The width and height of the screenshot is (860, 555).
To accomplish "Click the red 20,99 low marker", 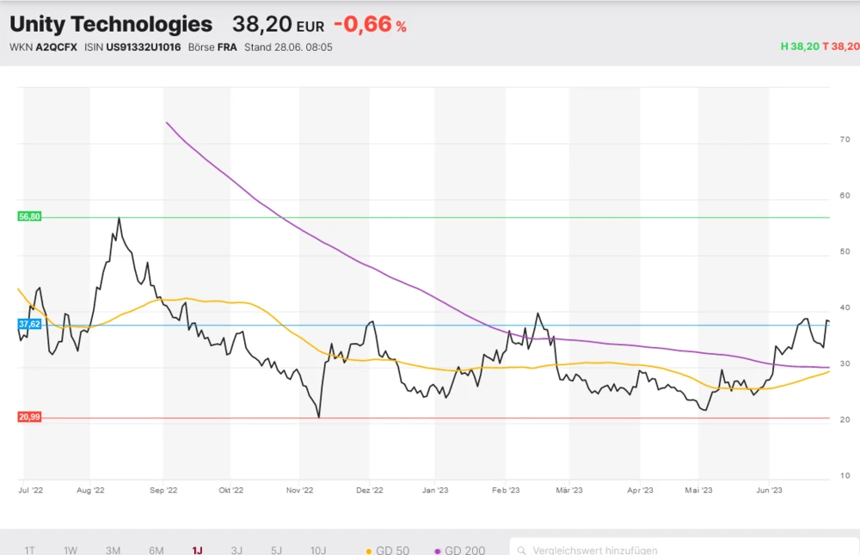I will pyautogui.click(x=29, y=417).
